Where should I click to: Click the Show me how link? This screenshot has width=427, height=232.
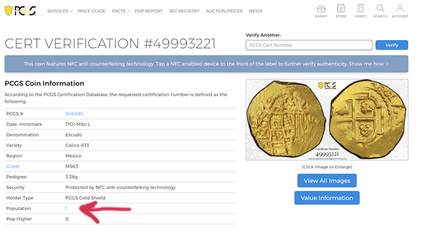(x=368, y=64)
